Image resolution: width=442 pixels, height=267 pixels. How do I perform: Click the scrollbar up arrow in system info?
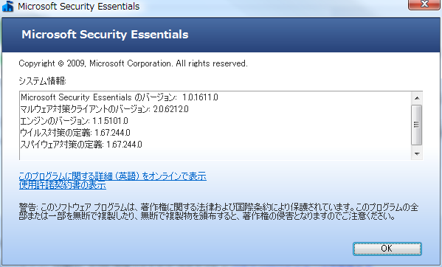coord(417,98)
